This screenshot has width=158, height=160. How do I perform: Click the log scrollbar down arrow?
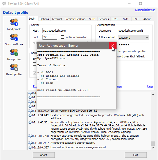[153, 148]
